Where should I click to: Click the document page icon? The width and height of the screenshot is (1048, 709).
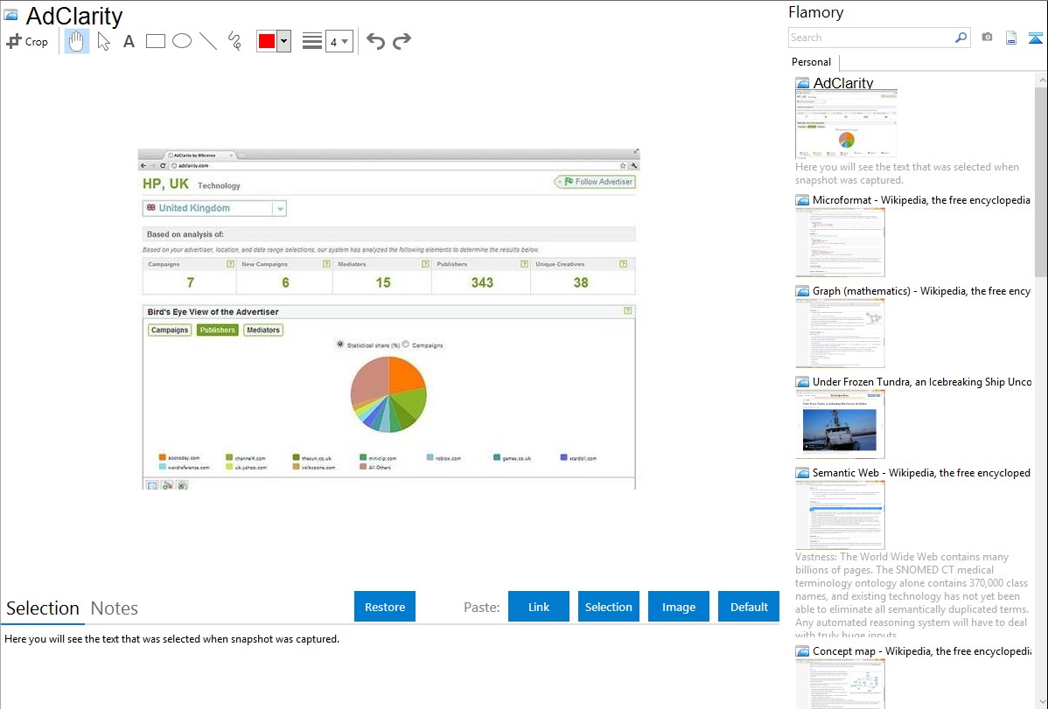[1011, 38]
